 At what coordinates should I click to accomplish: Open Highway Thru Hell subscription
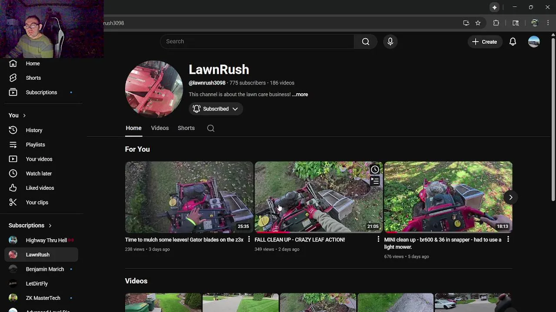point(41,240)
